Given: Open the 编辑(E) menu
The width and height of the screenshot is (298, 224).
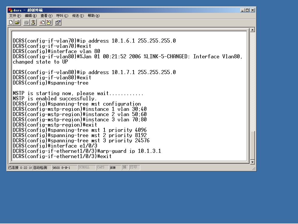Looking at the screenshot, I should 31,16.
